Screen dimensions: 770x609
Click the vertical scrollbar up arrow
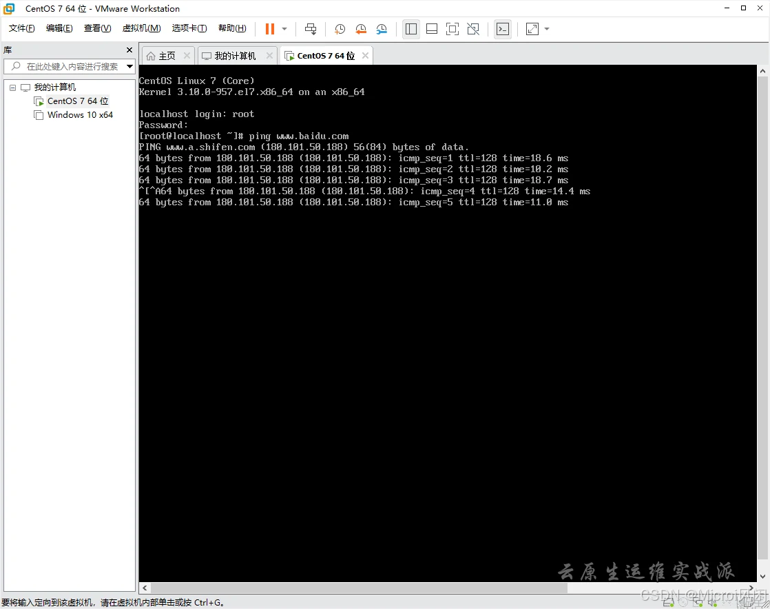pos(762,71)
